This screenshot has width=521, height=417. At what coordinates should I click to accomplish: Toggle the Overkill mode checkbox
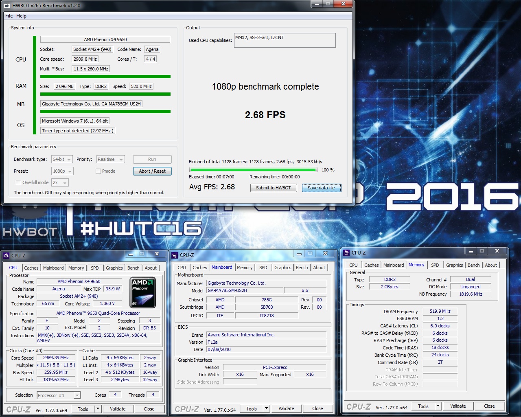pyautogui.click(x=18, y=182)
